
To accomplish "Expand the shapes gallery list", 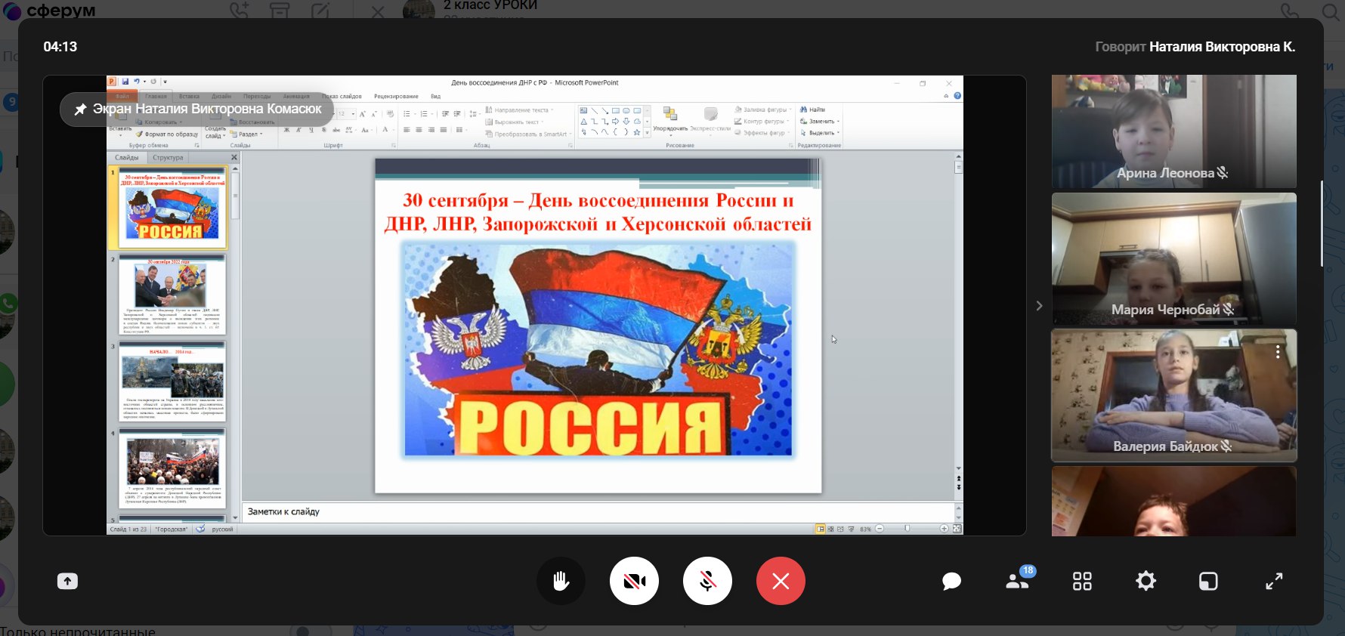I will (x=647, y=132).
